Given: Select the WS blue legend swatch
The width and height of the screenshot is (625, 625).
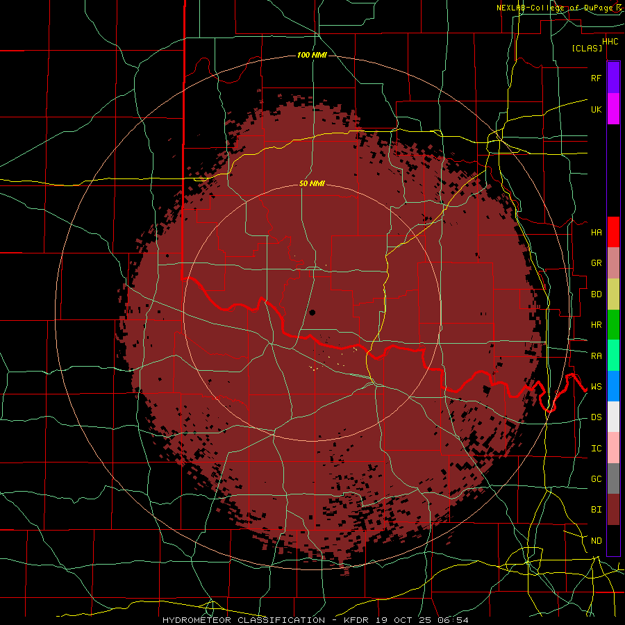Looking at the screenshot, I should point(613,386).
